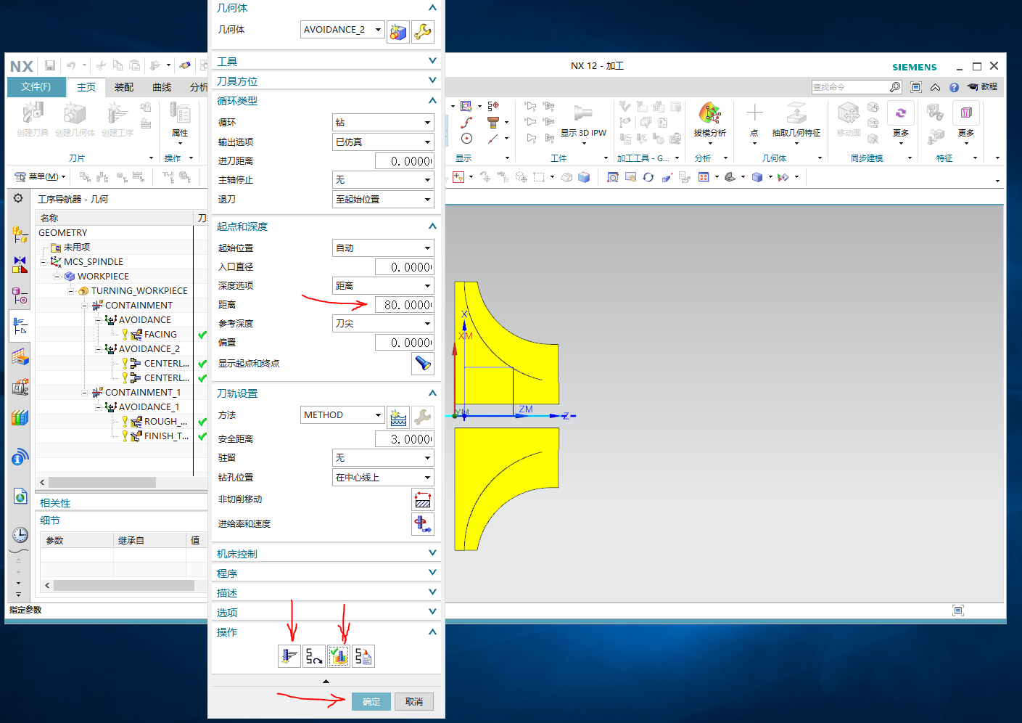Open the reference depth dropdown
This screenshot has height=723, width=1022.
pos(383,324)
